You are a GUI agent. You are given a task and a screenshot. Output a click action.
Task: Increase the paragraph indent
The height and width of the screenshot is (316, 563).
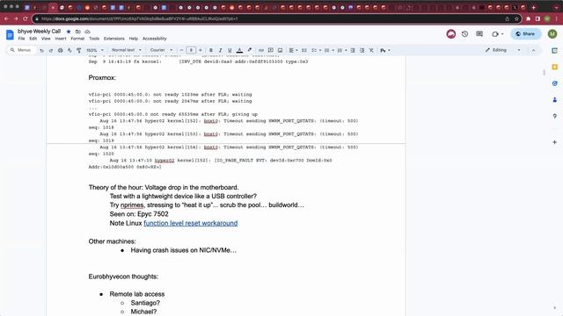pos(362,51)
